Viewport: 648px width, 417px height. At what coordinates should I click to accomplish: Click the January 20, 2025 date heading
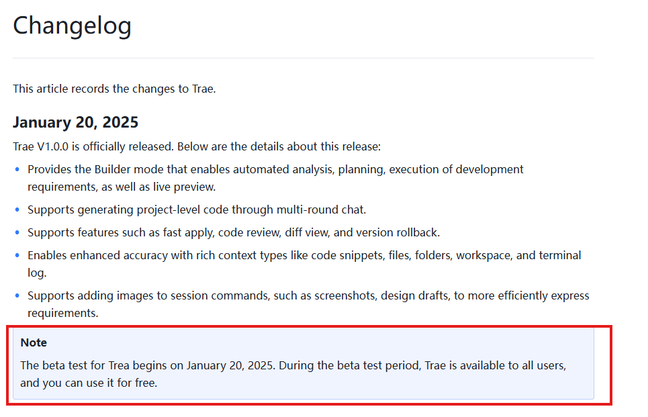pos(76,122)
